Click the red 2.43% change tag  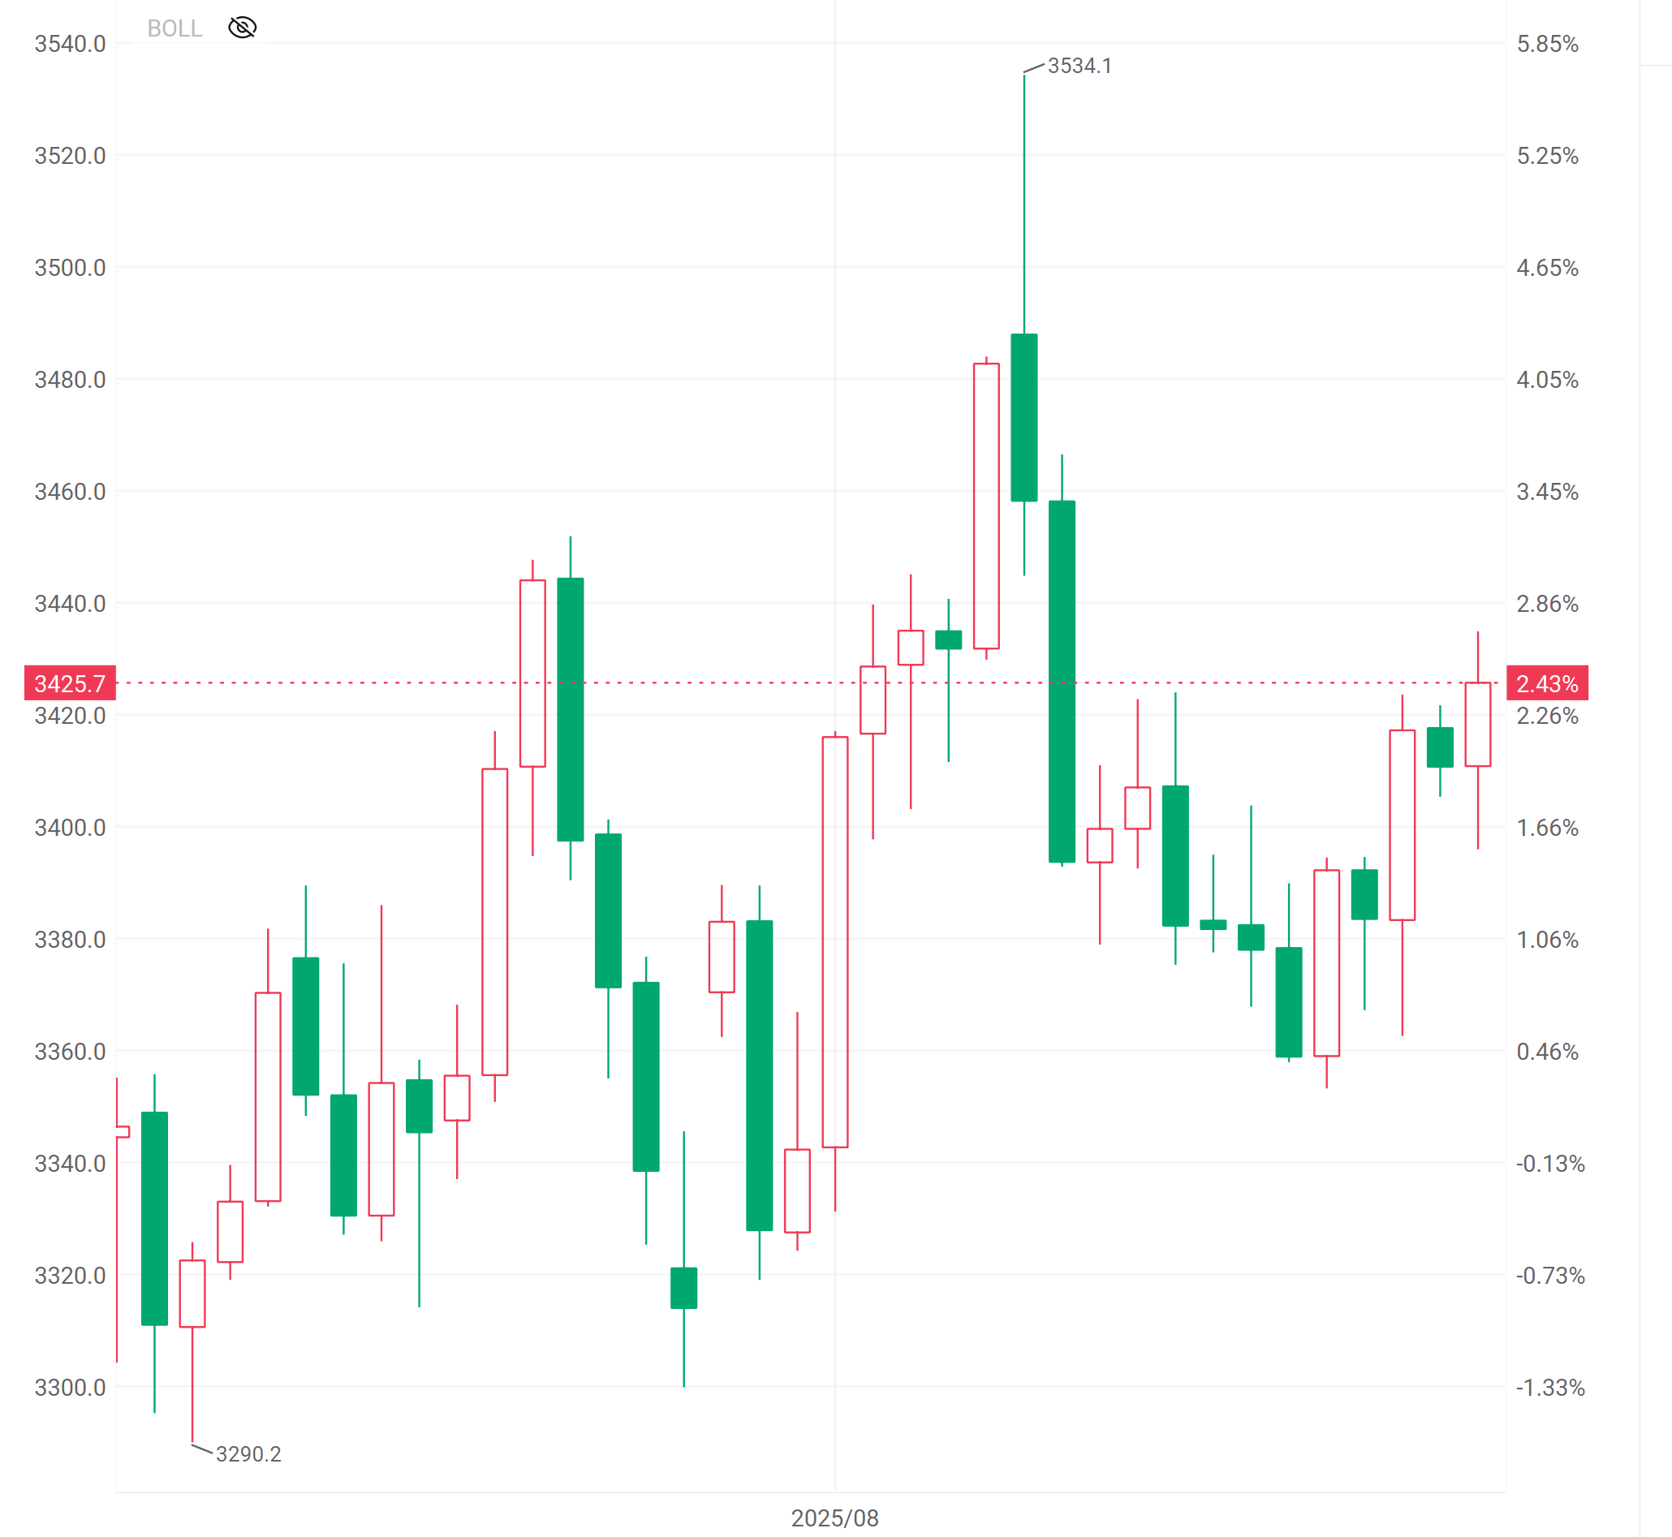pos(1546,683)
